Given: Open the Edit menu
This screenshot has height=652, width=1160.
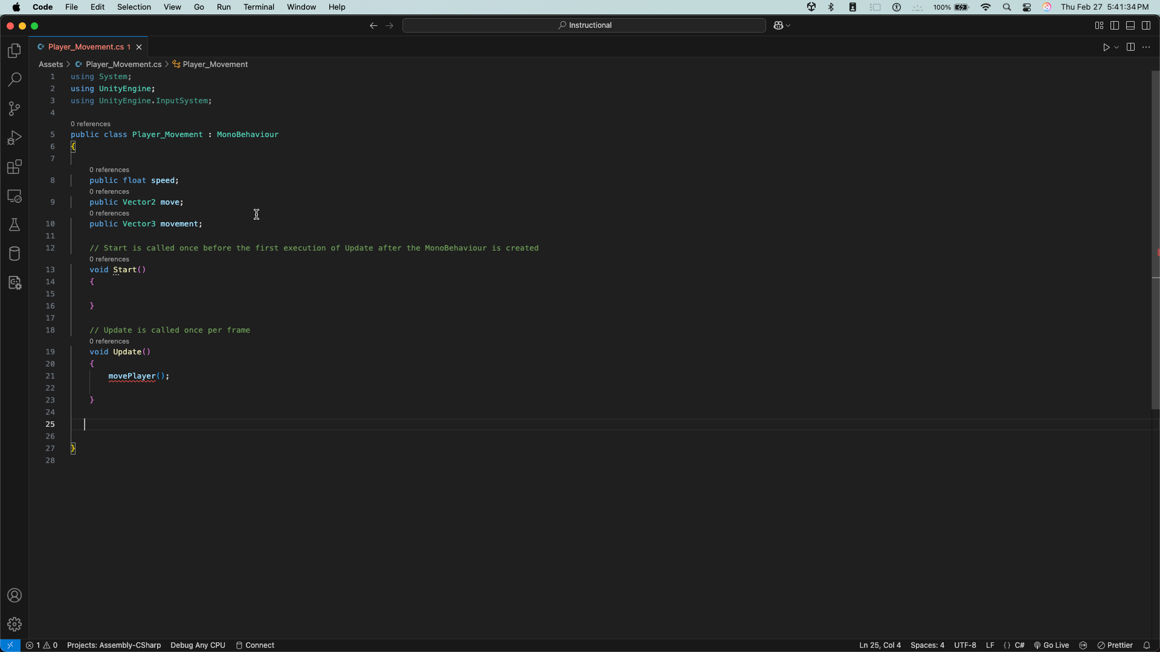Looking at the screenshot, I should point(97,7).
